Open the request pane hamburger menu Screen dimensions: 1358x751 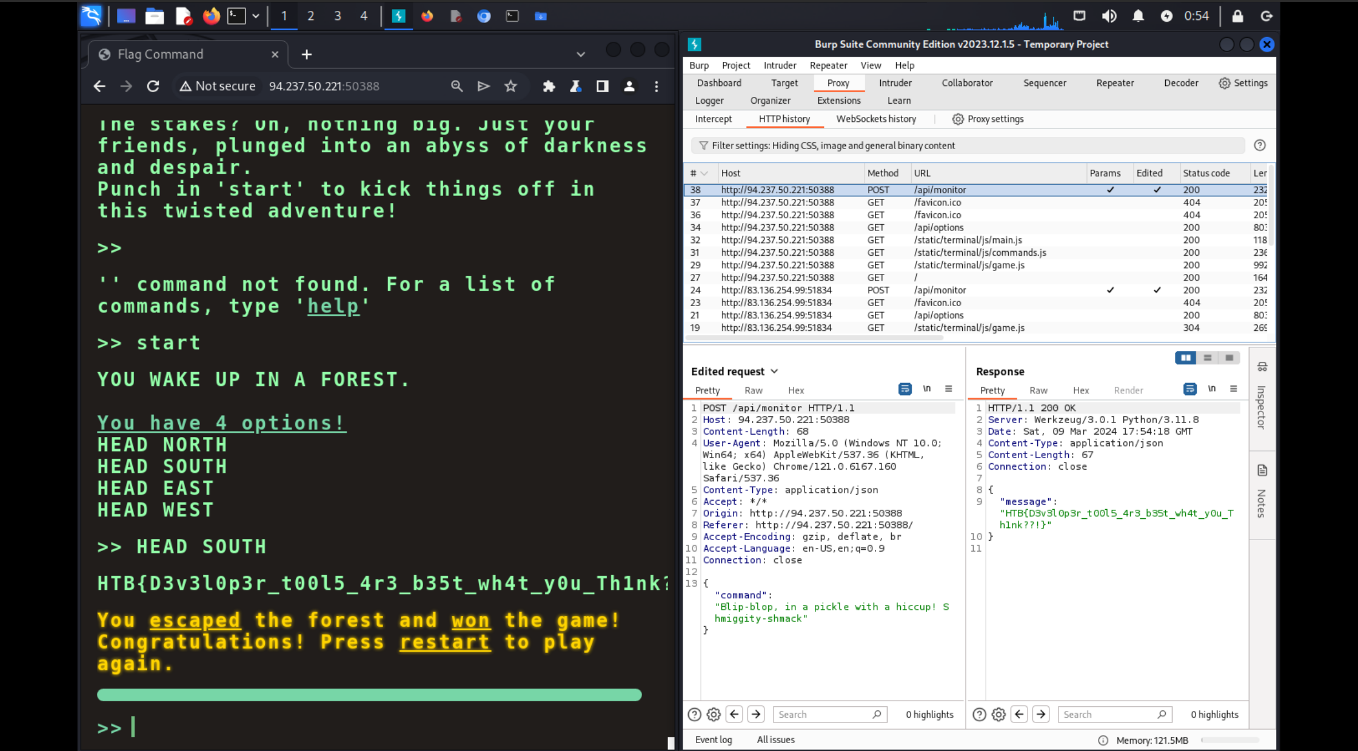coord(949,389)
